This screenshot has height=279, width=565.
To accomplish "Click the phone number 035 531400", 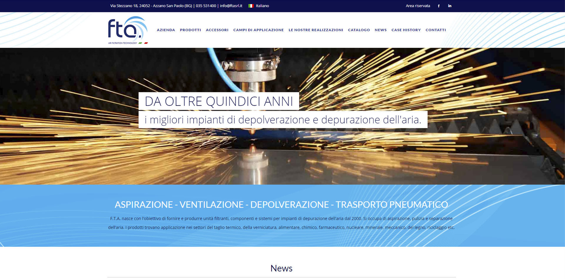I will click(x=206, y=6).
